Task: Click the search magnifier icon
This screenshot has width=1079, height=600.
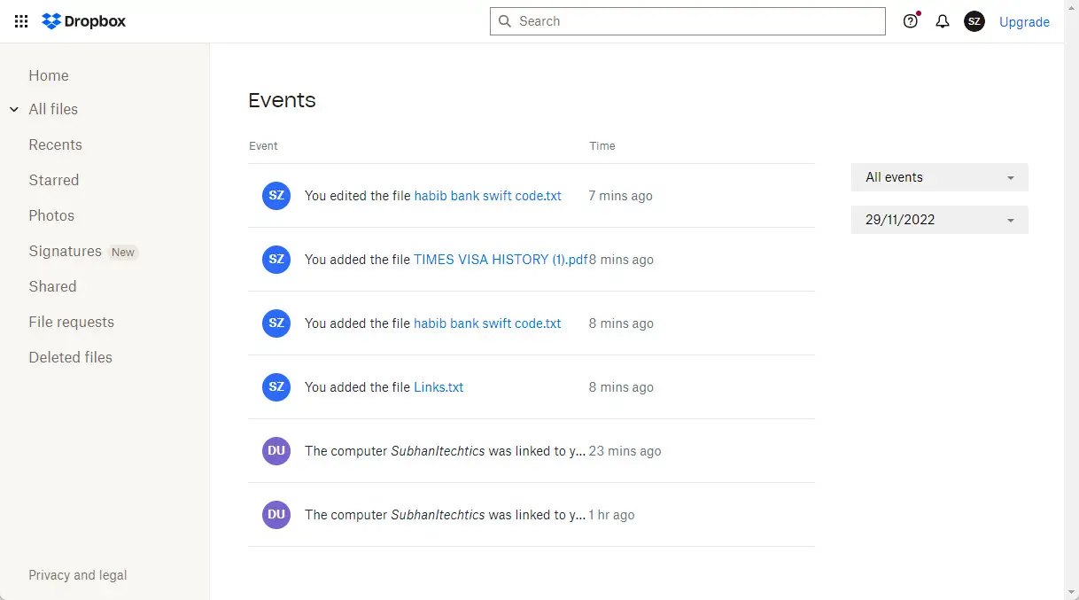Action: click(505, 21)
